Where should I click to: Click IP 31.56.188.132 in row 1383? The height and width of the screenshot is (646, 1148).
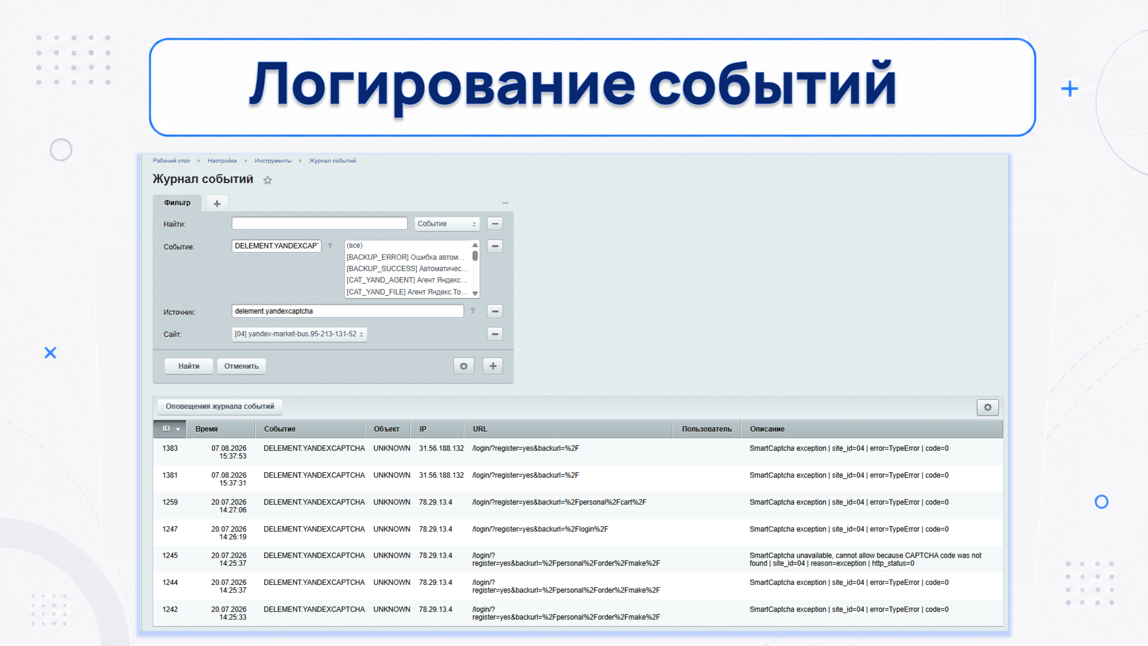click(441, 448)
